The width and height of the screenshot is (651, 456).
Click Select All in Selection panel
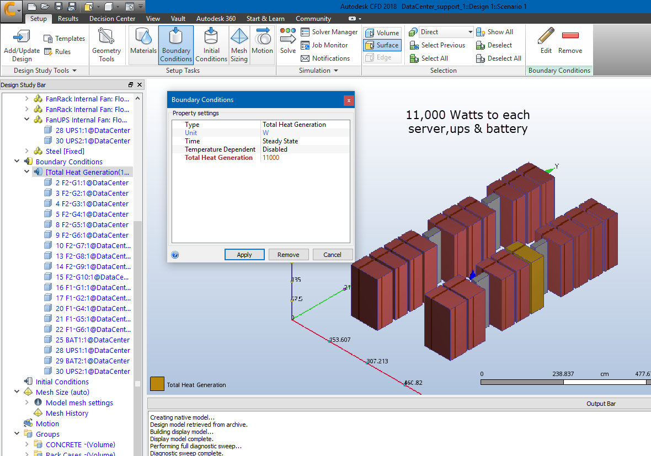(429, 58)
